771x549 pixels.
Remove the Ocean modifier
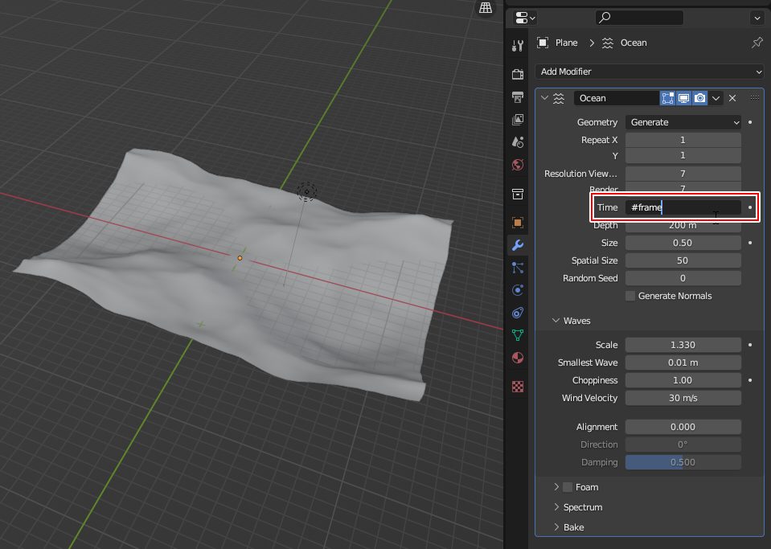(732, 98)
